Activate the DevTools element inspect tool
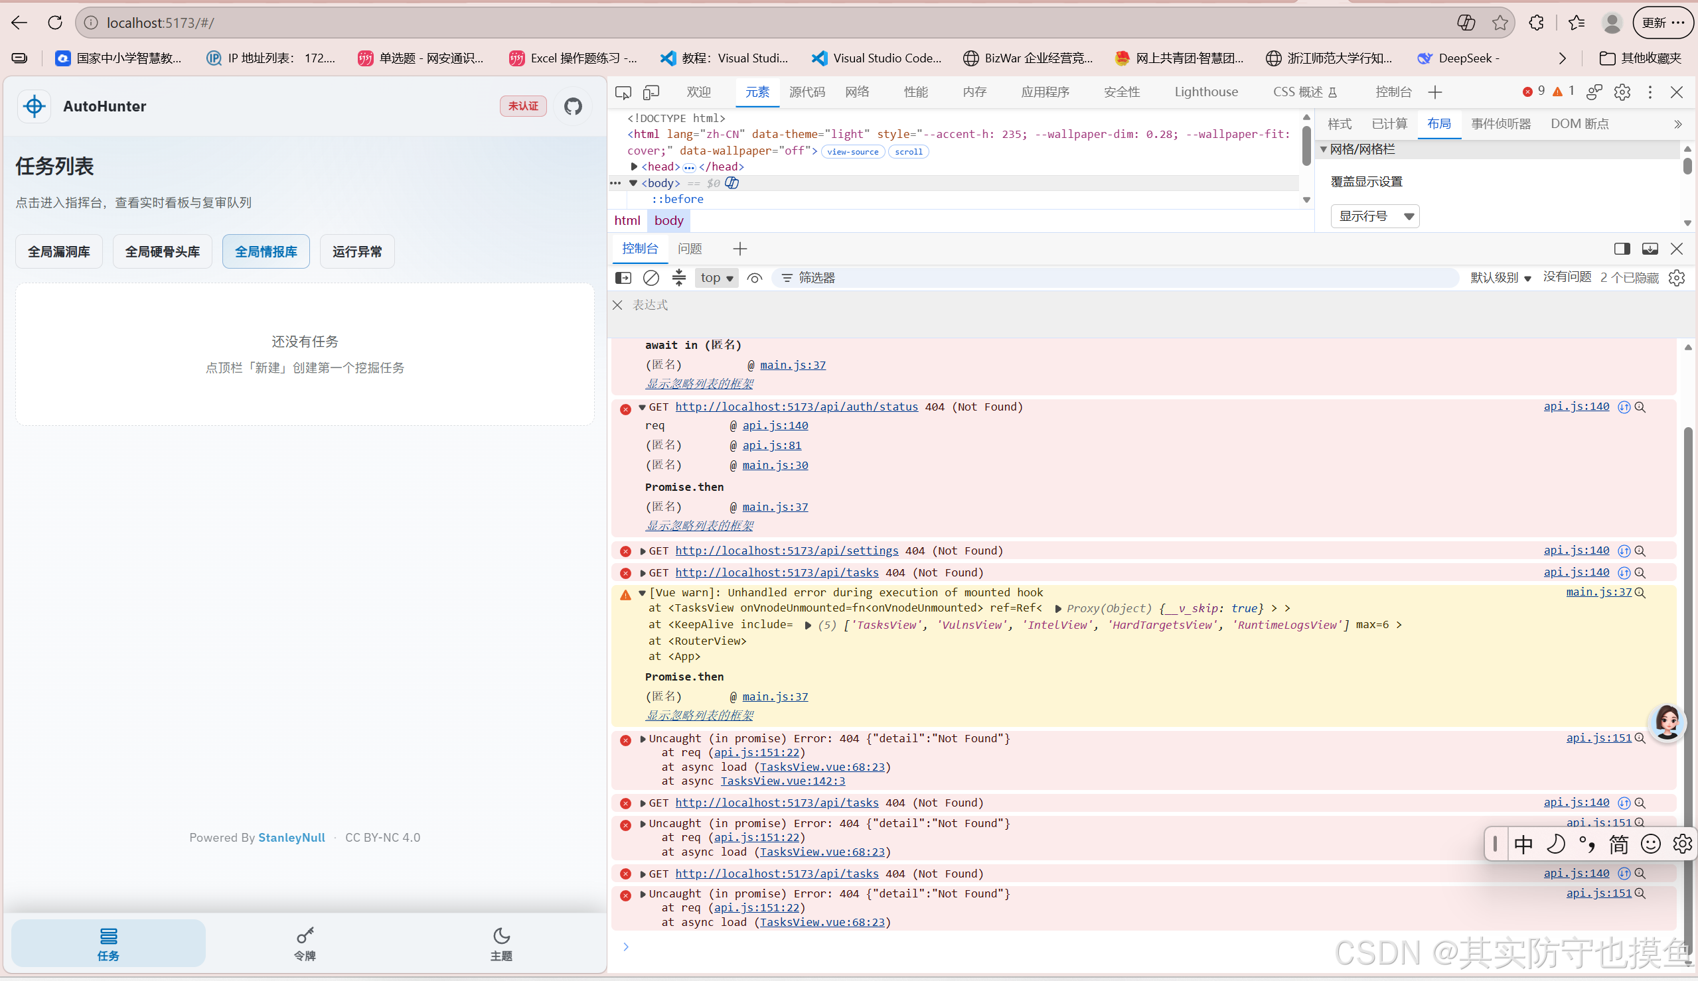This screenshot has width=1698, height=981. (623, 92)
